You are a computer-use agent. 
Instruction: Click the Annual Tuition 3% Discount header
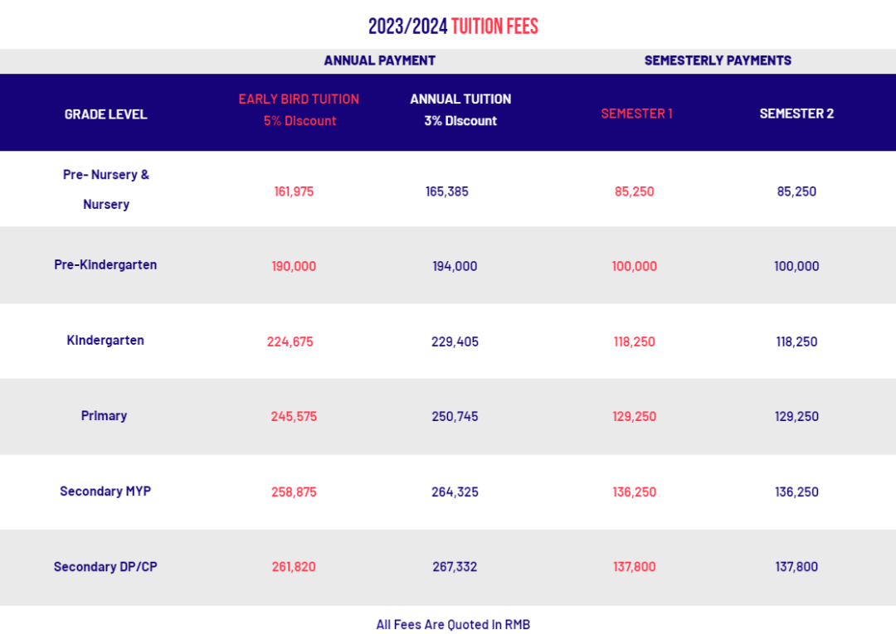pyautogui.click(x=460, y=109)
